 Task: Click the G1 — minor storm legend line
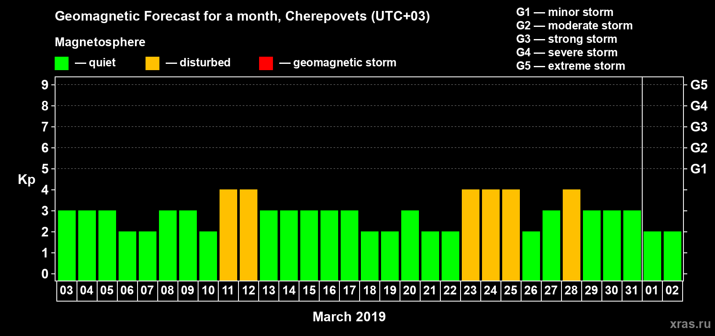(x=565, y=12)
